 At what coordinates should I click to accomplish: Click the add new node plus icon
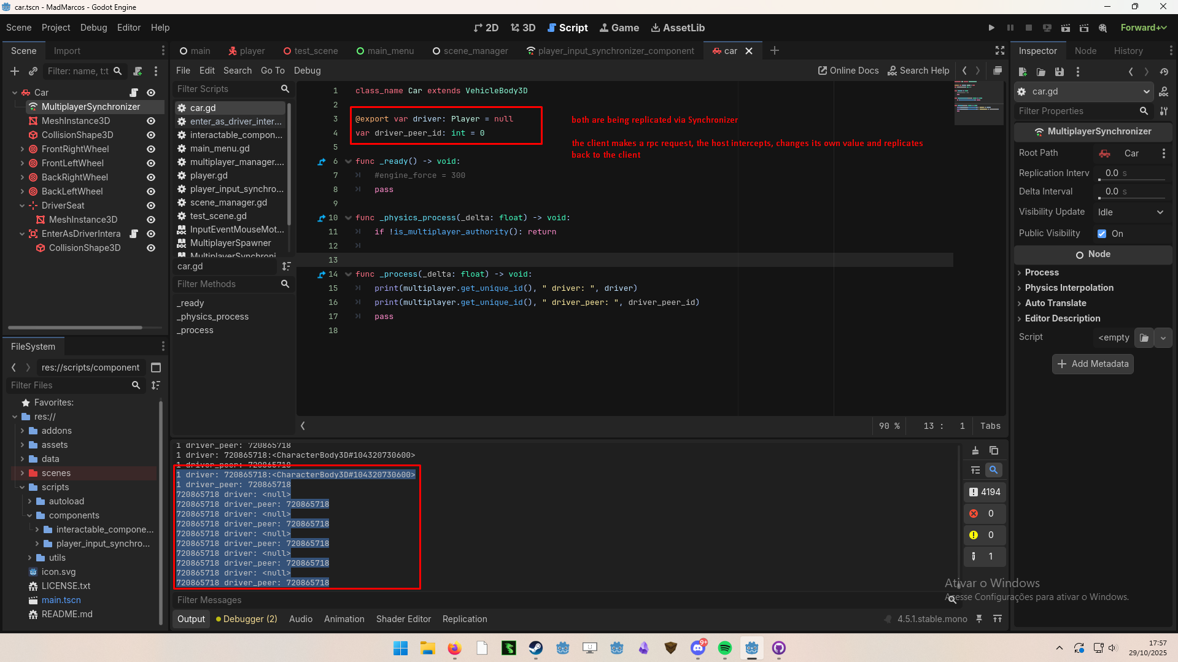(x=15, y=71)
